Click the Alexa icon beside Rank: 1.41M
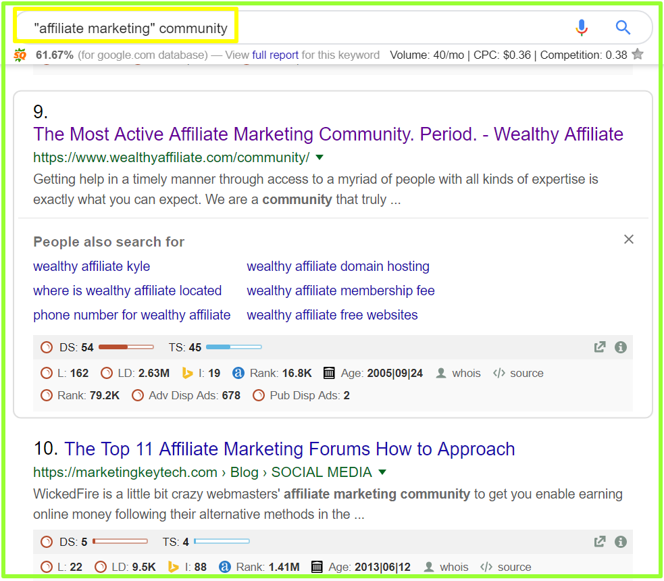 click(x=225, y=567)
